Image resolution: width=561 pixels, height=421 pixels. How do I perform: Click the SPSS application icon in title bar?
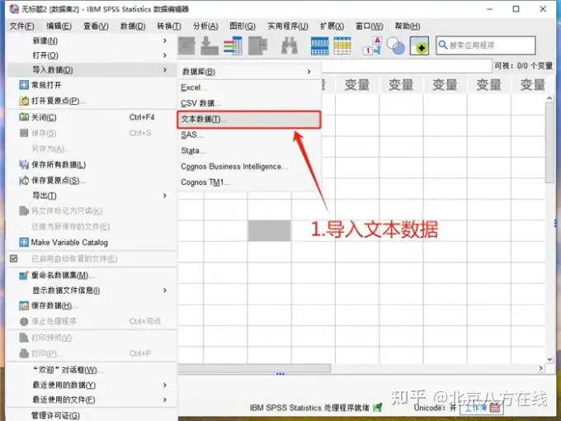click(13, 8)
